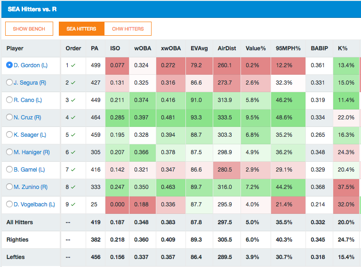Click Lefties PA value 456
Viewport: 361px width, 267px height.
(96, 257)
